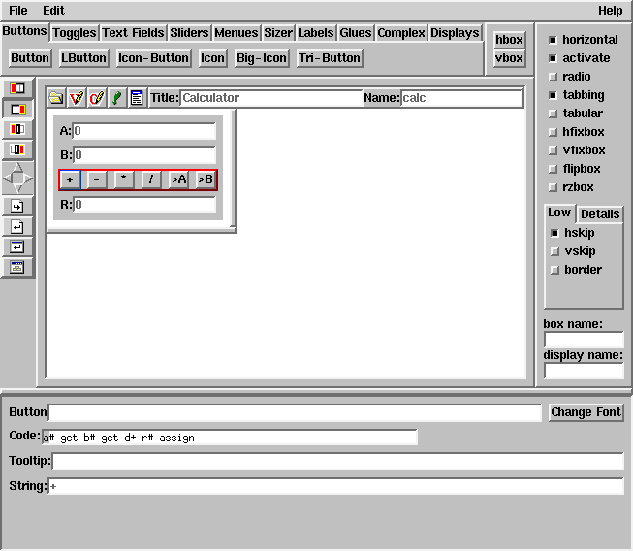The image size is (633, 551).
Task: Click the >A button in the calculator
Action: [x=178, y=179]
